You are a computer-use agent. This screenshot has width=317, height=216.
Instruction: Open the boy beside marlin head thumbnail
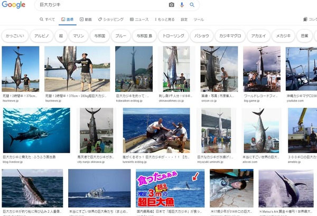coord(231,189)
